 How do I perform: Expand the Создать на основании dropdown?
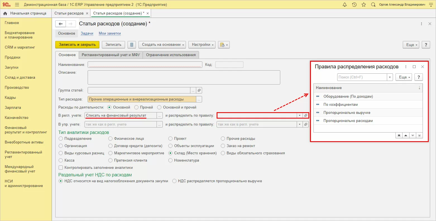click(163, 45)
